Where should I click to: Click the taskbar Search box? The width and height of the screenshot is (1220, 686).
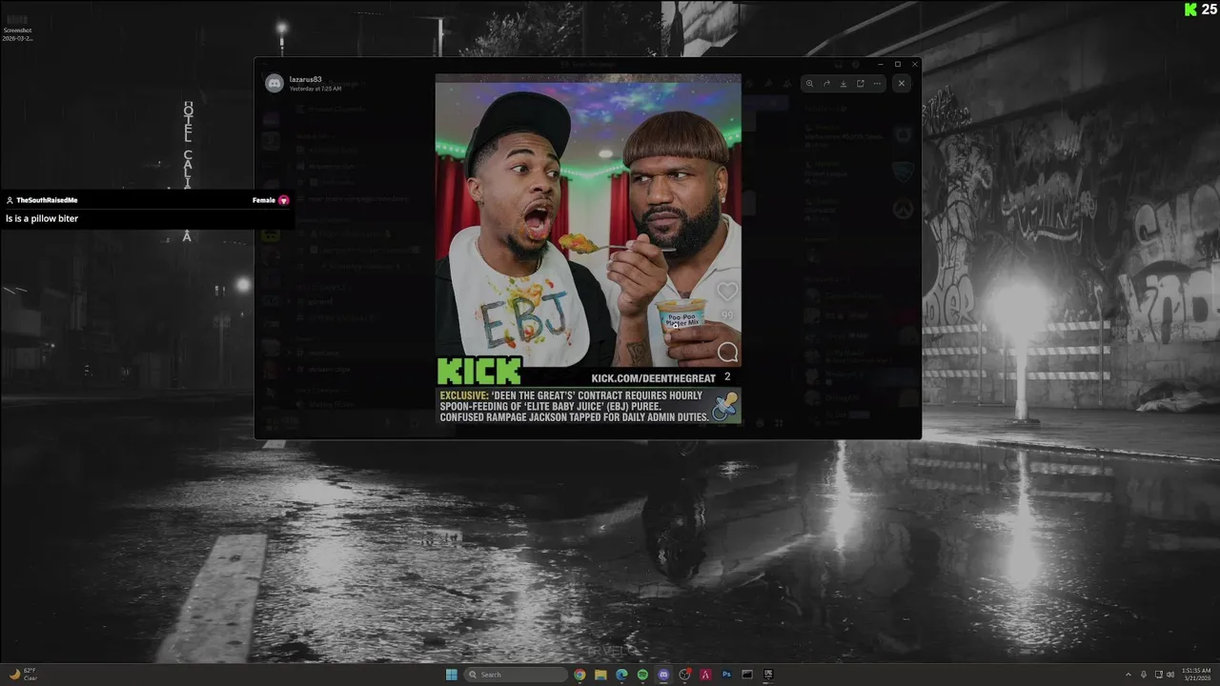[516, 675]
